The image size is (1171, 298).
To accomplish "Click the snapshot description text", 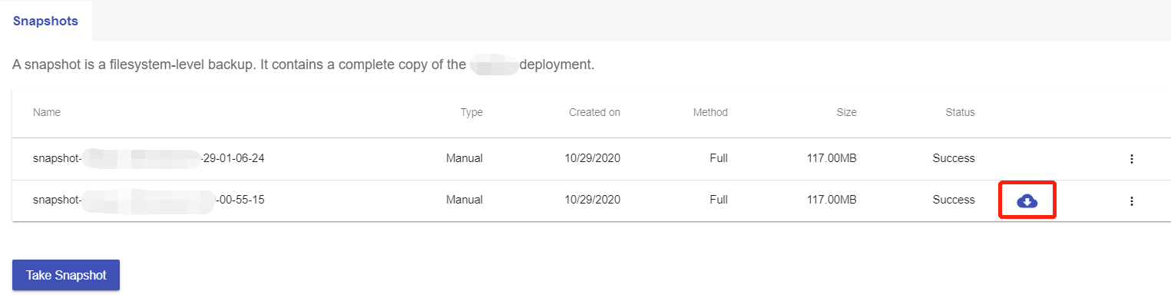I will (303, 65).
